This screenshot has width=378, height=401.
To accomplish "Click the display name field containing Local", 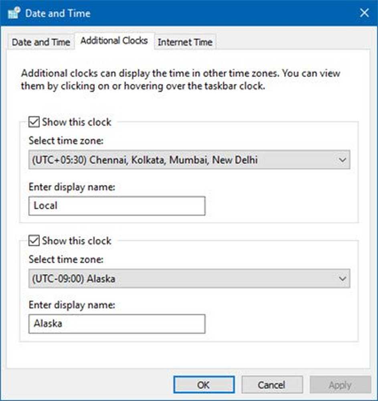I will (x=117, y=206).
